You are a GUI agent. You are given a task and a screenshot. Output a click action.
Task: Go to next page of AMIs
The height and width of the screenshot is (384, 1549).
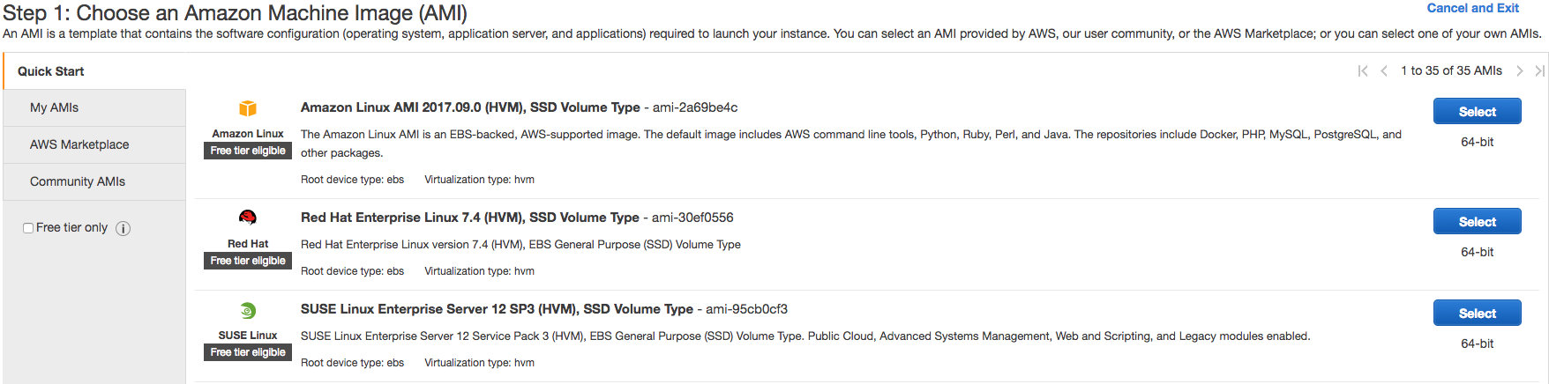pyautogui.click(x=1519, y=71)
